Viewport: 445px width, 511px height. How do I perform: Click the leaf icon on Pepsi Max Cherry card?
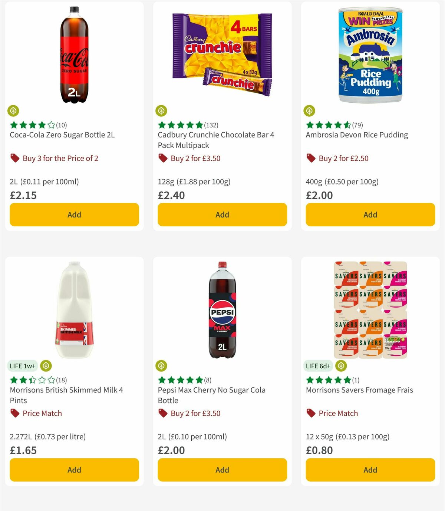[x=161, y=366]
